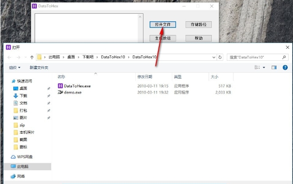Image resolution: width=293 pixels, height=184 pixels.
Task: Click the 打开文件 button in DataToHex
Action: click(x=162, y=24)
